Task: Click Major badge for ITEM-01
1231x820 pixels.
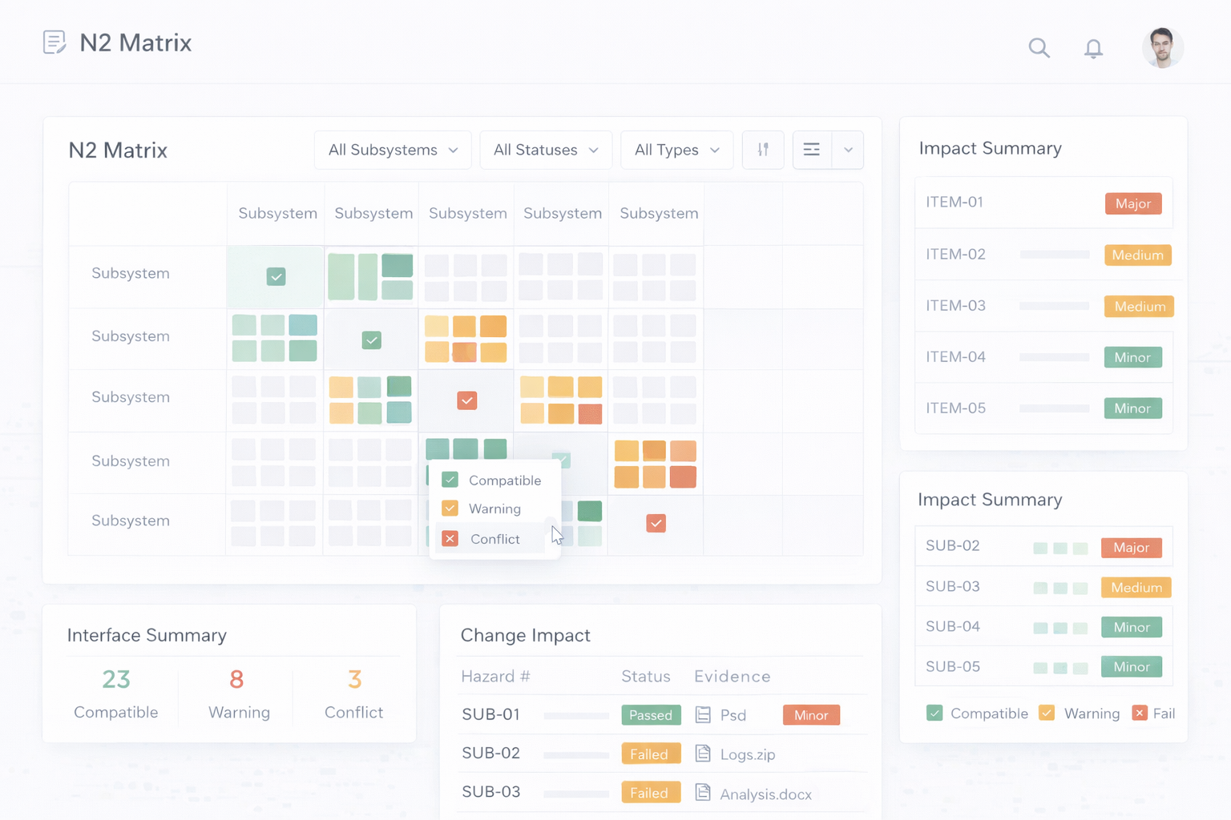Action: click(1133, 203)
